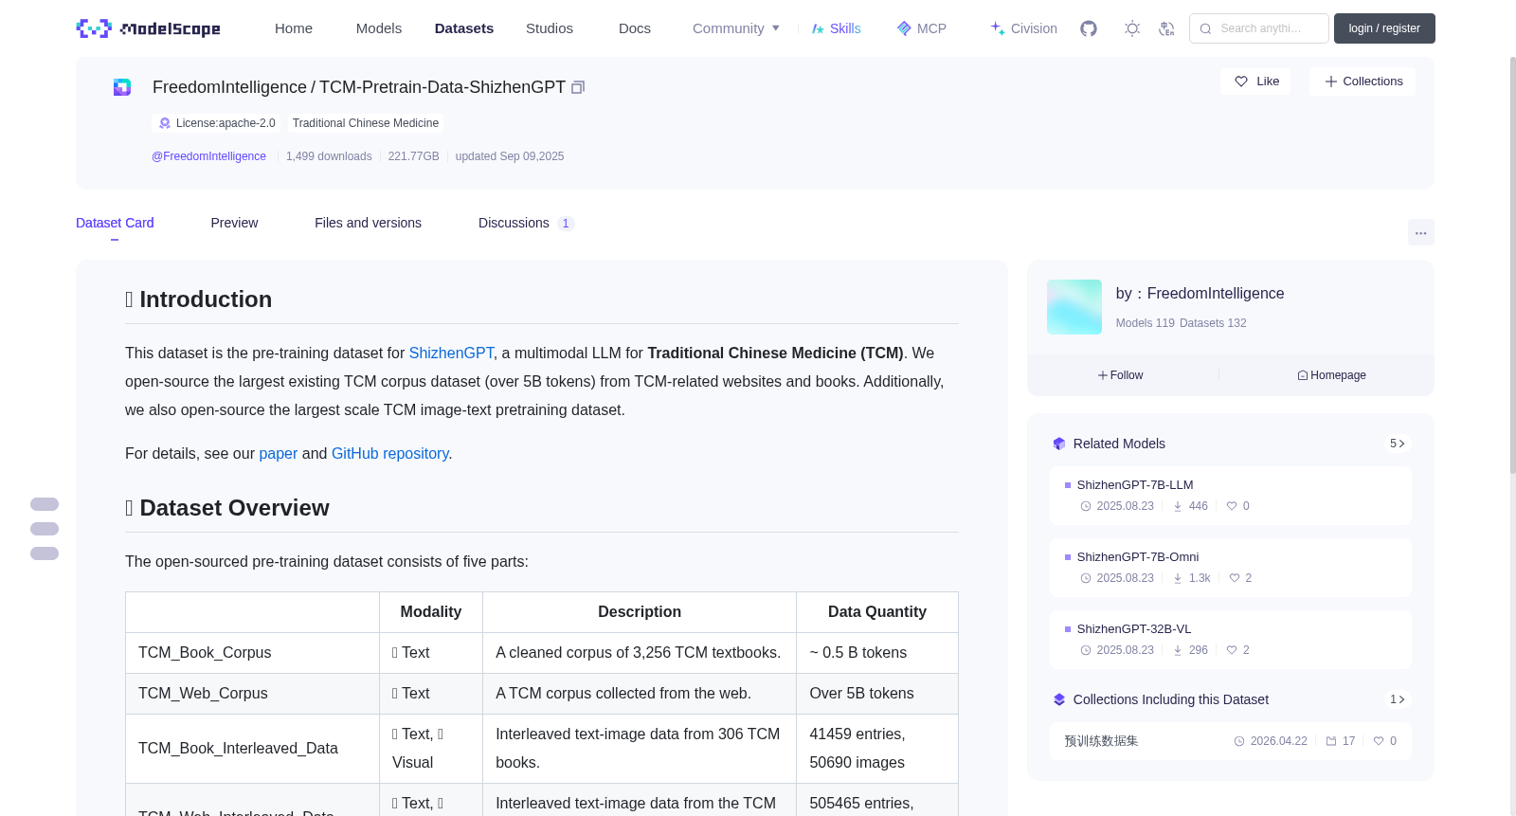The image size is (1516, 816).
Task: Click the '1,499 downloads' text
Action: pyautogui.click(x=329, y=156)
